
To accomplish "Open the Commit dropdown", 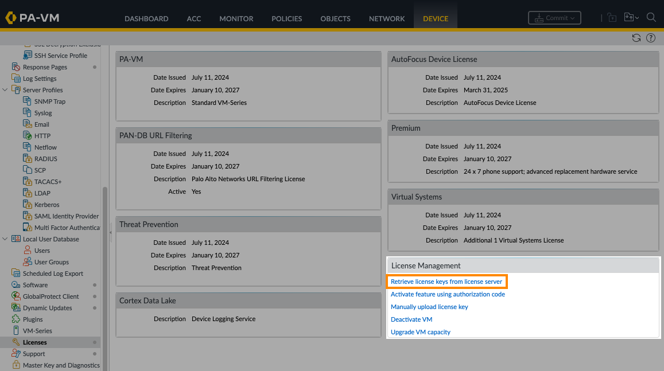I will tap(554, 18).
